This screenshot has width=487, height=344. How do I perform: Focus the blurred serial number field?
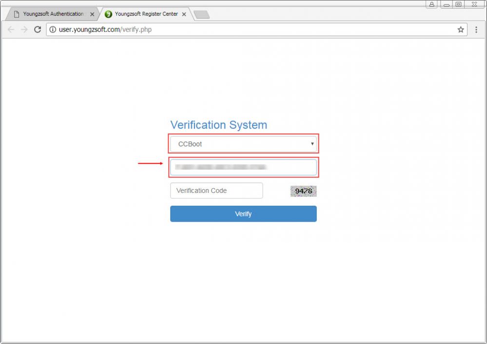pyautogui.click(x=244, y=167)
